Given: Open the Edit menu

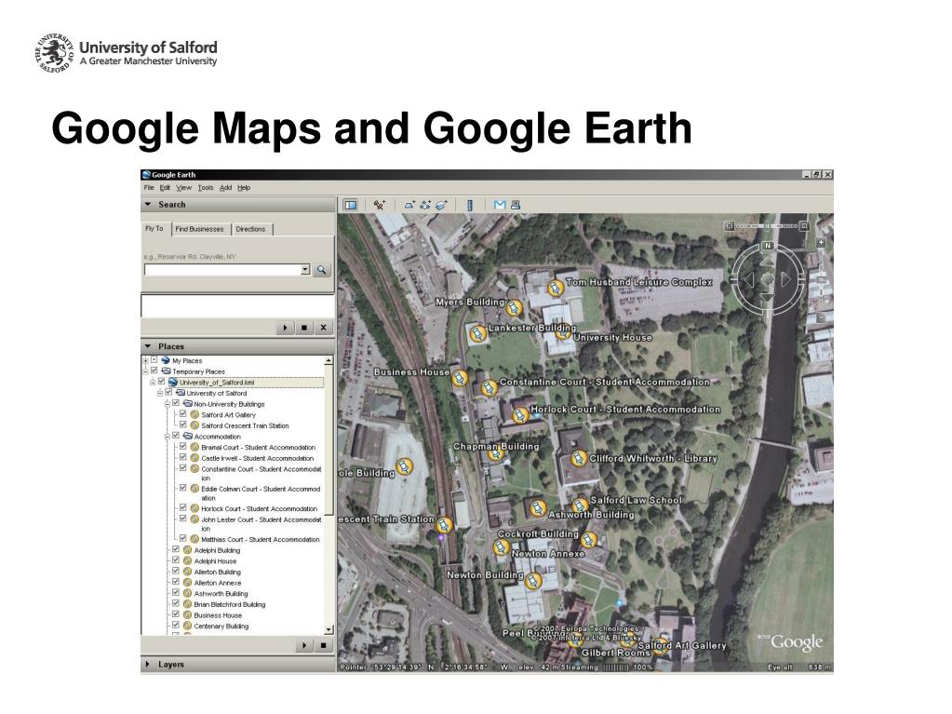Looking at the screenshot, I should [x=165, y=188].
